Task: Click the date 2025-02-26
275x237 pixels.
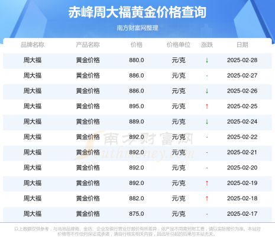Action: pos(242,91)
